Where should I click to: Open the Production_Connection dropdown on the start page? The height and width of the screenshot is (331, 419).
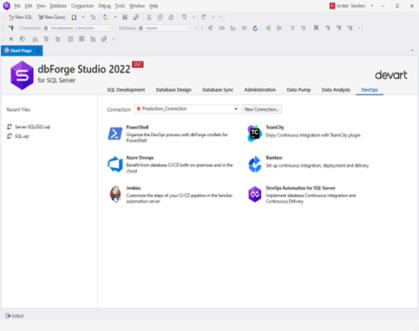coord(187,109)
